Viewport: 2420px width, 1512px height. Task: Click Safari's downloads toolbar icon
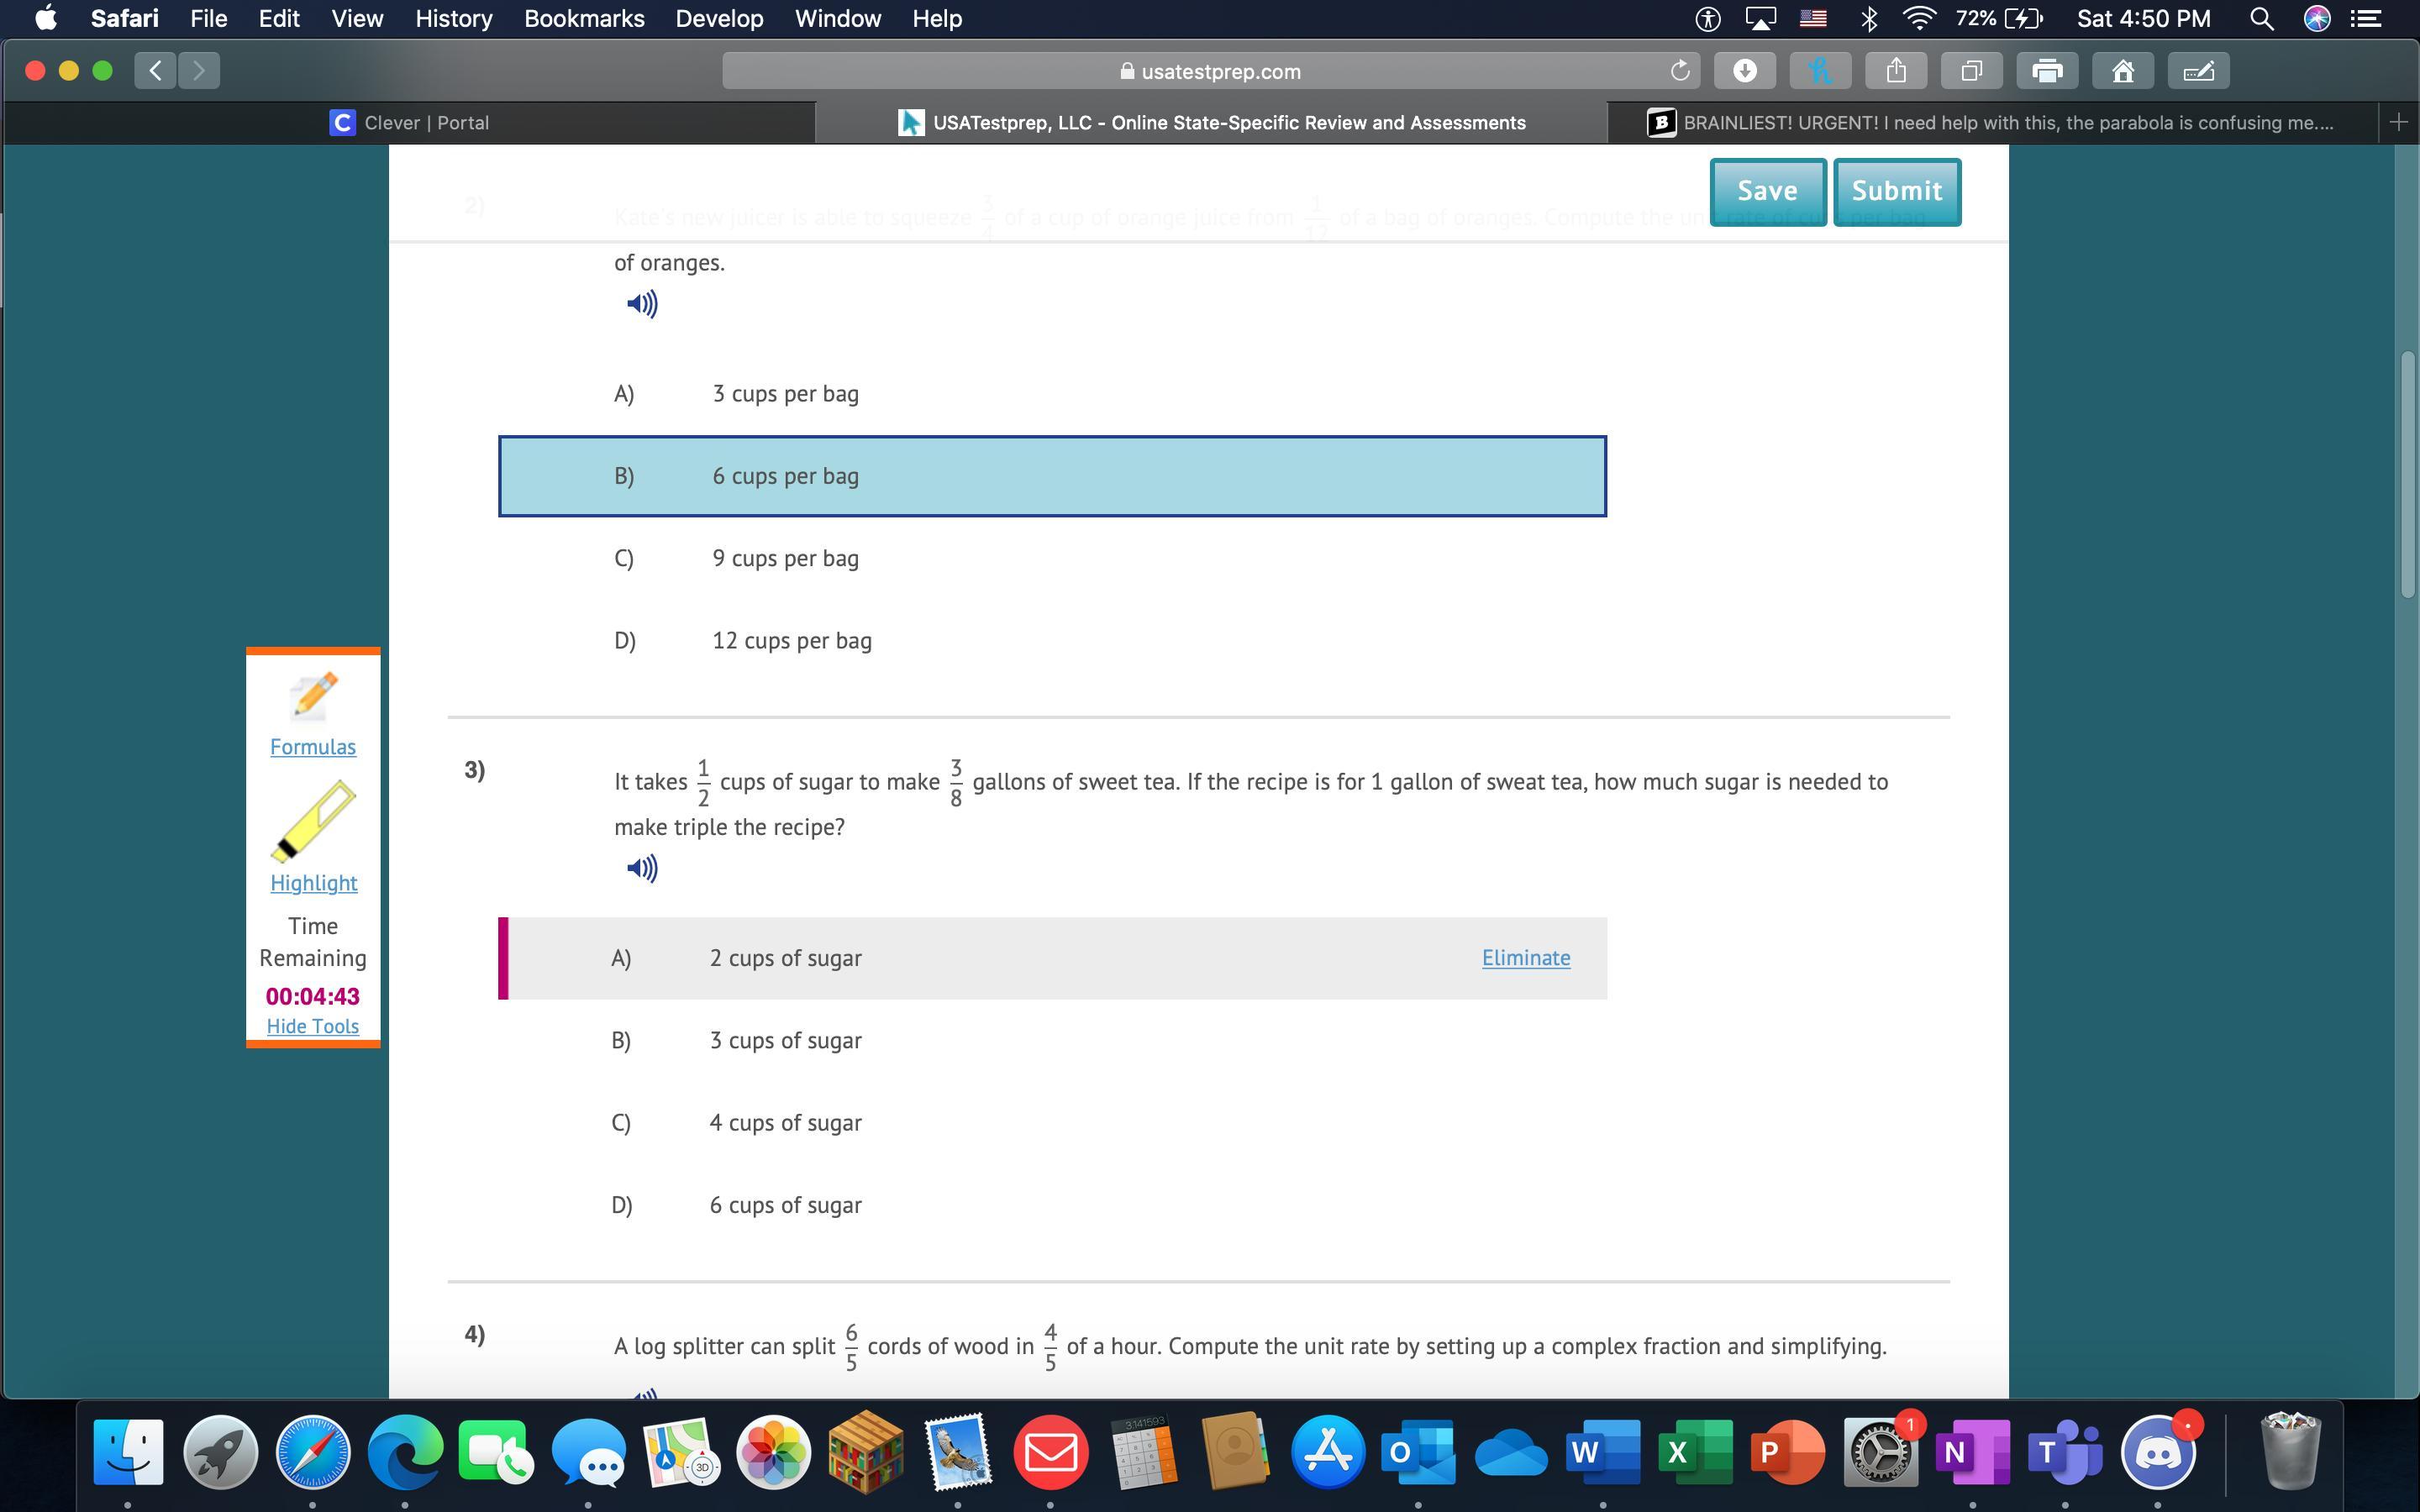click(x=1744, y=71)
